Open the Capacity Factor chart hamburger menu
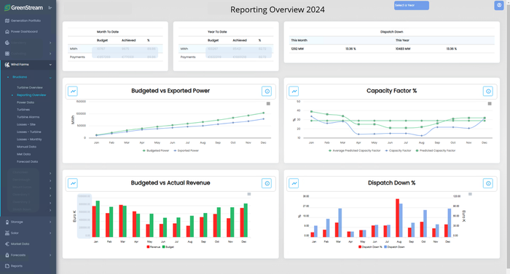The image size is (510, 274). tap(490, 103)
